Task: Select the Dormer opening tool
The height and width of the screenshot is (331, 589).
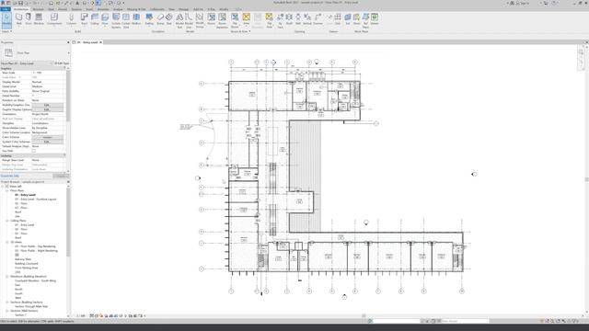Action: [318, 19]
